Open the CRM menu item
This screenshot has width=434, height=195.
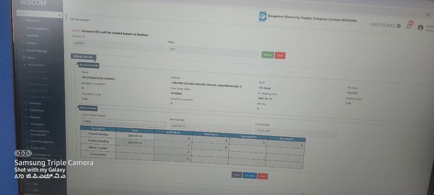[x=36, y=190]
